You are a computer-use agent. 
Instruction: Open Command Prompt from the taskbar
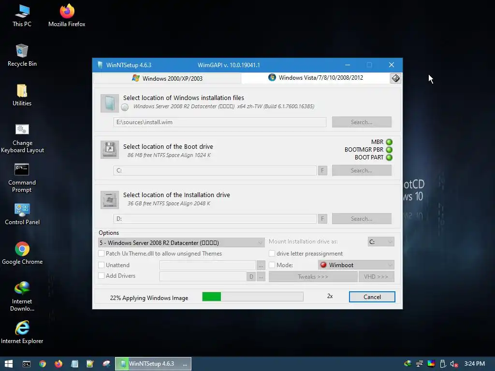click(27, 364)
